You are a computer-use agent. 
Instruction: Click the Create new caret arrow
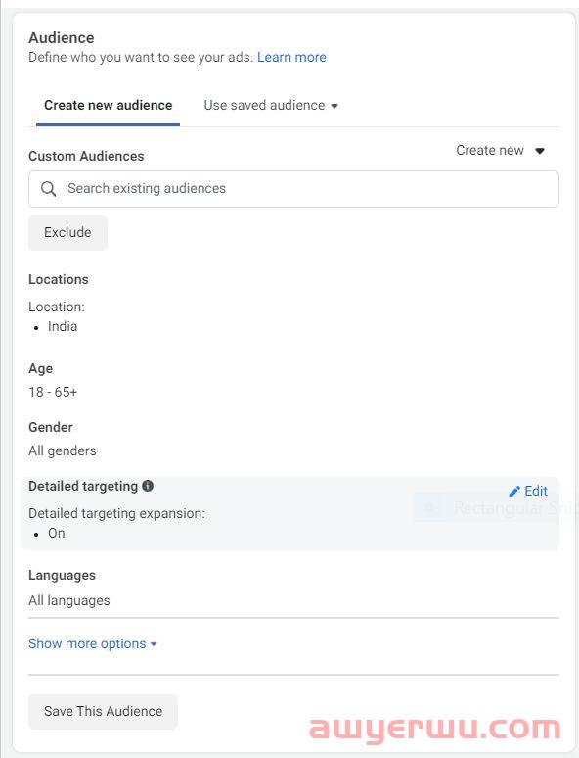click(x=540, y=151)
